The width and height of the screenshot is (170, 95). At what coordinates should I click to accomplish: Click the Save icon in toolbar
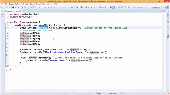click(7, 7)
